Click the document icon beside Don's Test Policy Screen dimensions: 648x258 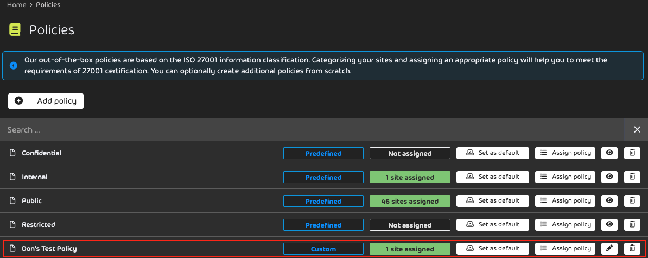click(12, 249)
